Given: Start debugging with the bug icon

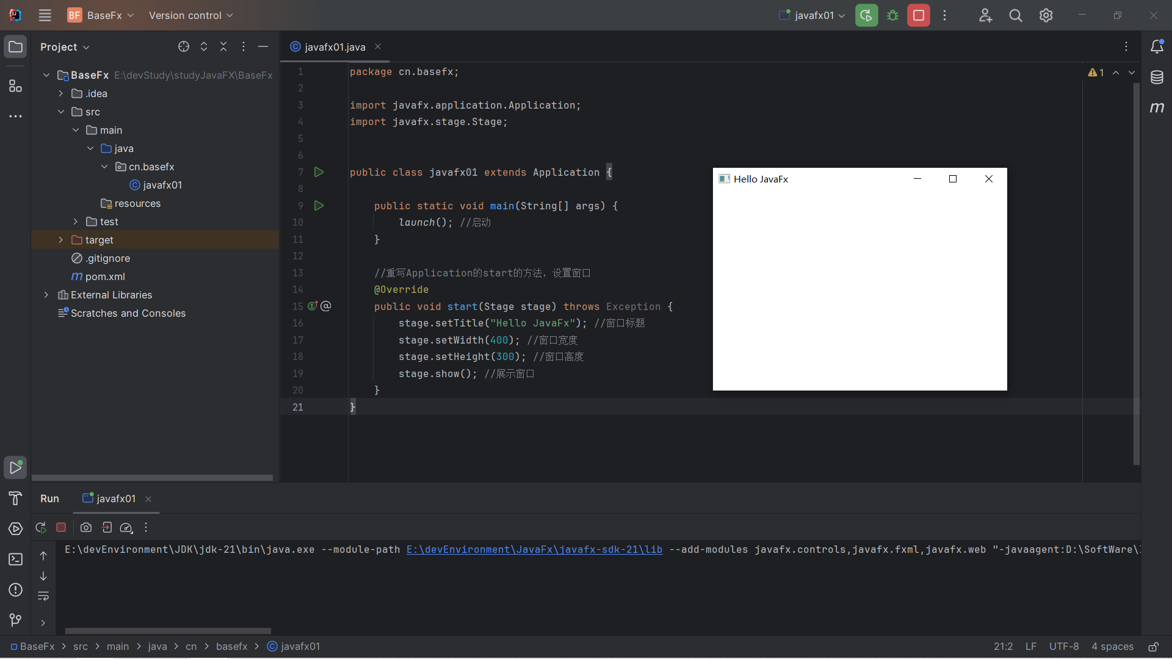Looking at the screenshot, I should click(892, 15).
